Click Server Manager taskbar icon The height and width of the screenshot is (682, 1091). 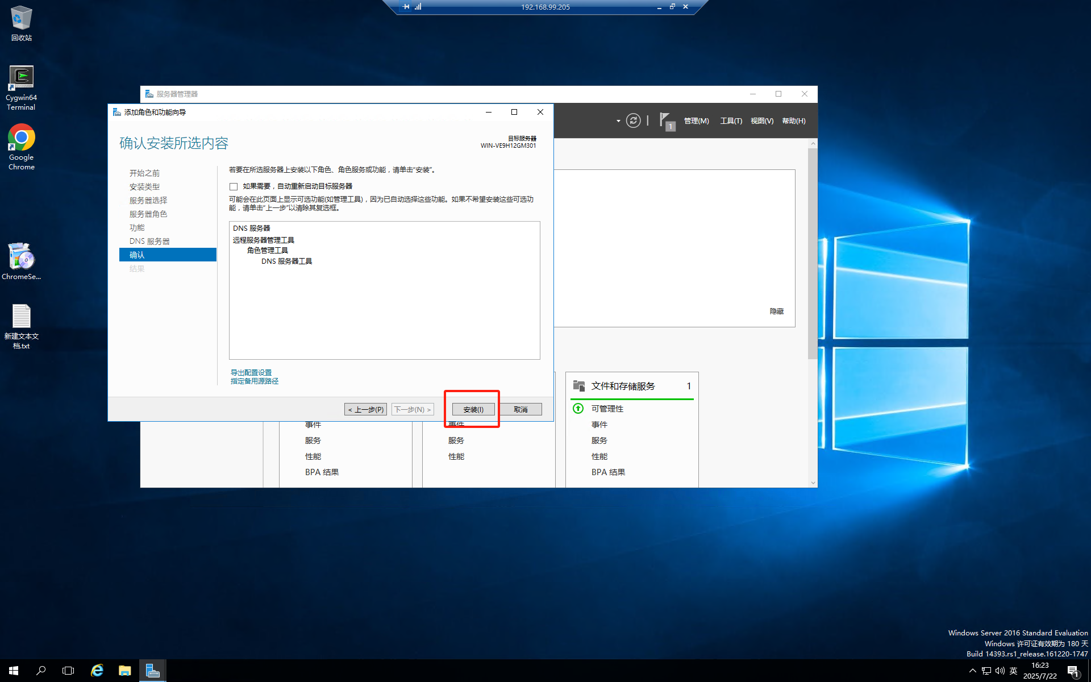click(x=152, y=671)
